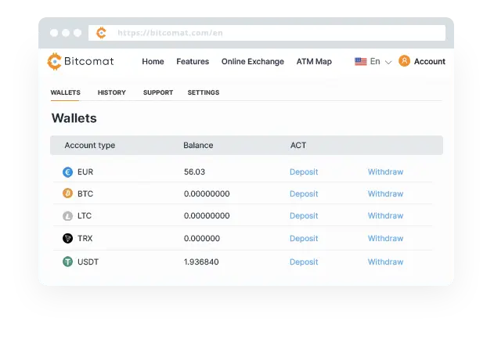The width and height of the screenshot is (494, 350).
Task: Switch to the HISTORY tab
Action: coord(111,92)
